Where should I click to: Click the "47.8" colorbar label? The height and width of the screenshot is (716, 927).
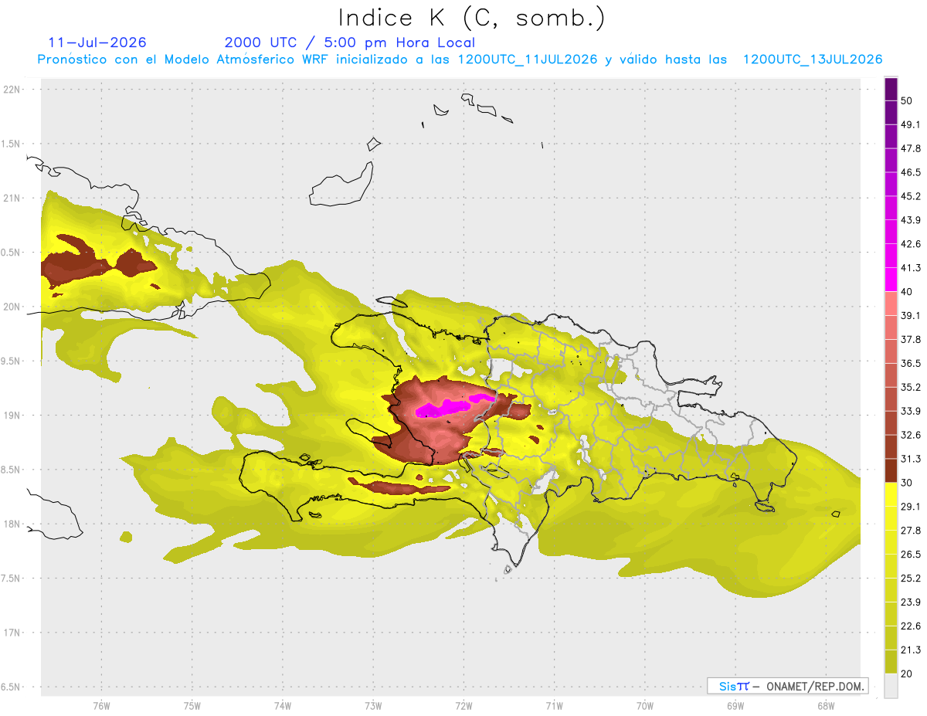pyautogui.click(x=910, y=148)
